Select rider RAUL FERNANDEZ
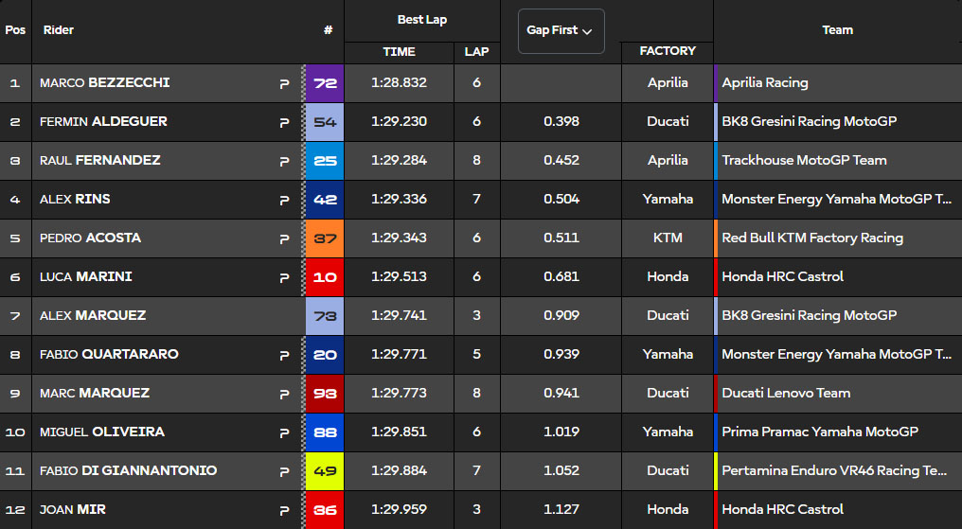The image size is (962, 529). [x=100, y=160]
